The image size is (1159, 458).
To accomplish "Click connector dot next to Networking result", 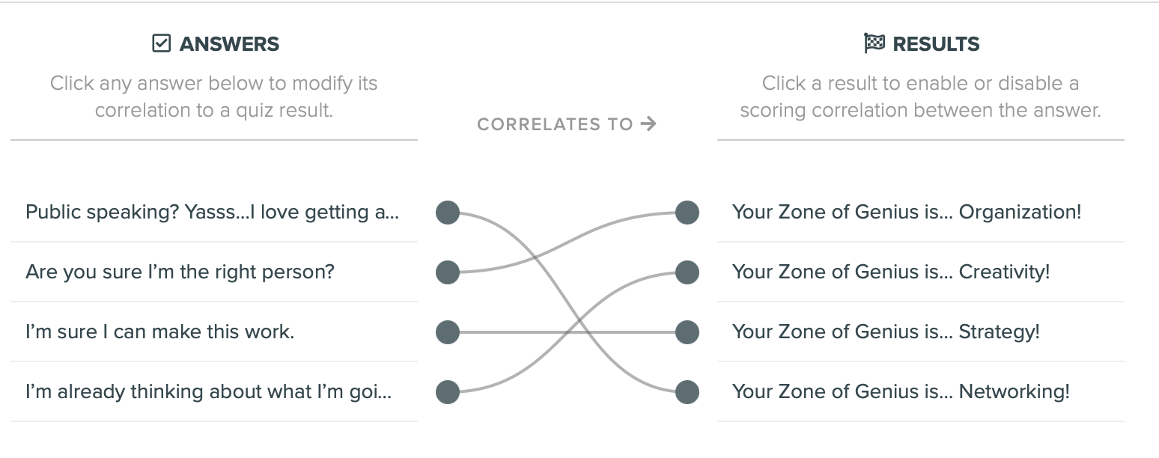I will point(687,392).
